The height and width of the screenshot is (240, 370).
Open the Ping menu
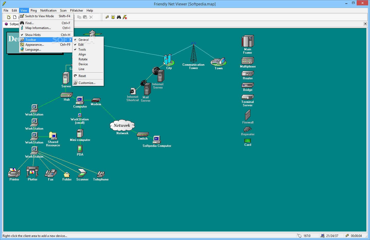click(34, 11)
